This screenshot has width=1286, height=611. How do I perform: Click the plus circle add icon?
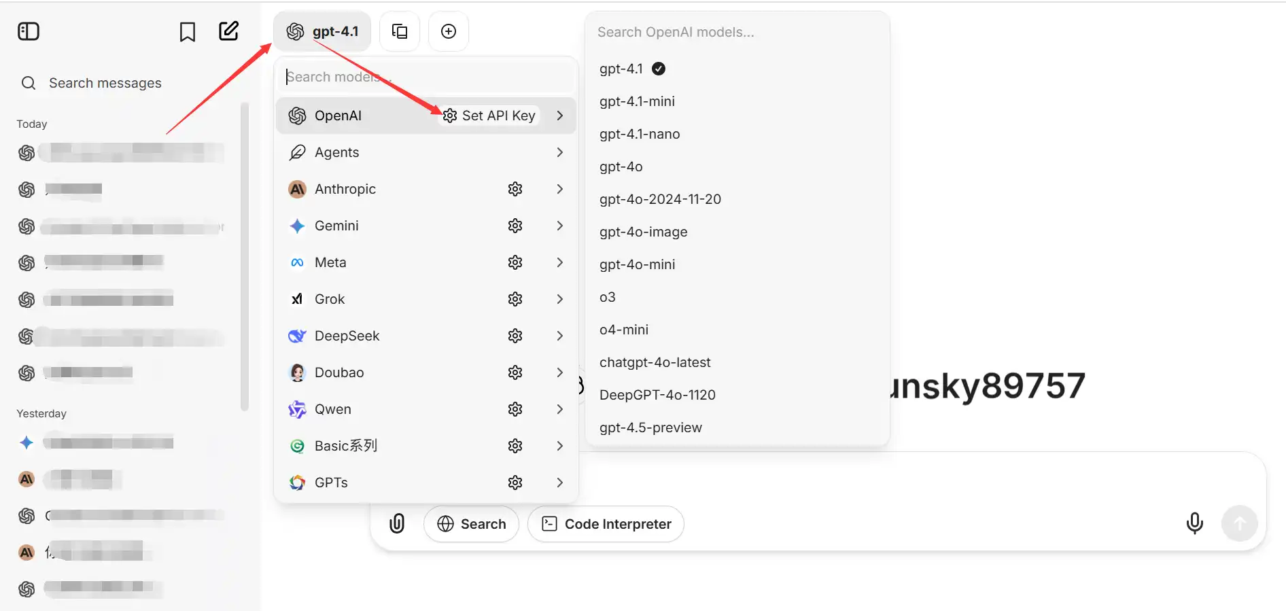tap(449, 31)
